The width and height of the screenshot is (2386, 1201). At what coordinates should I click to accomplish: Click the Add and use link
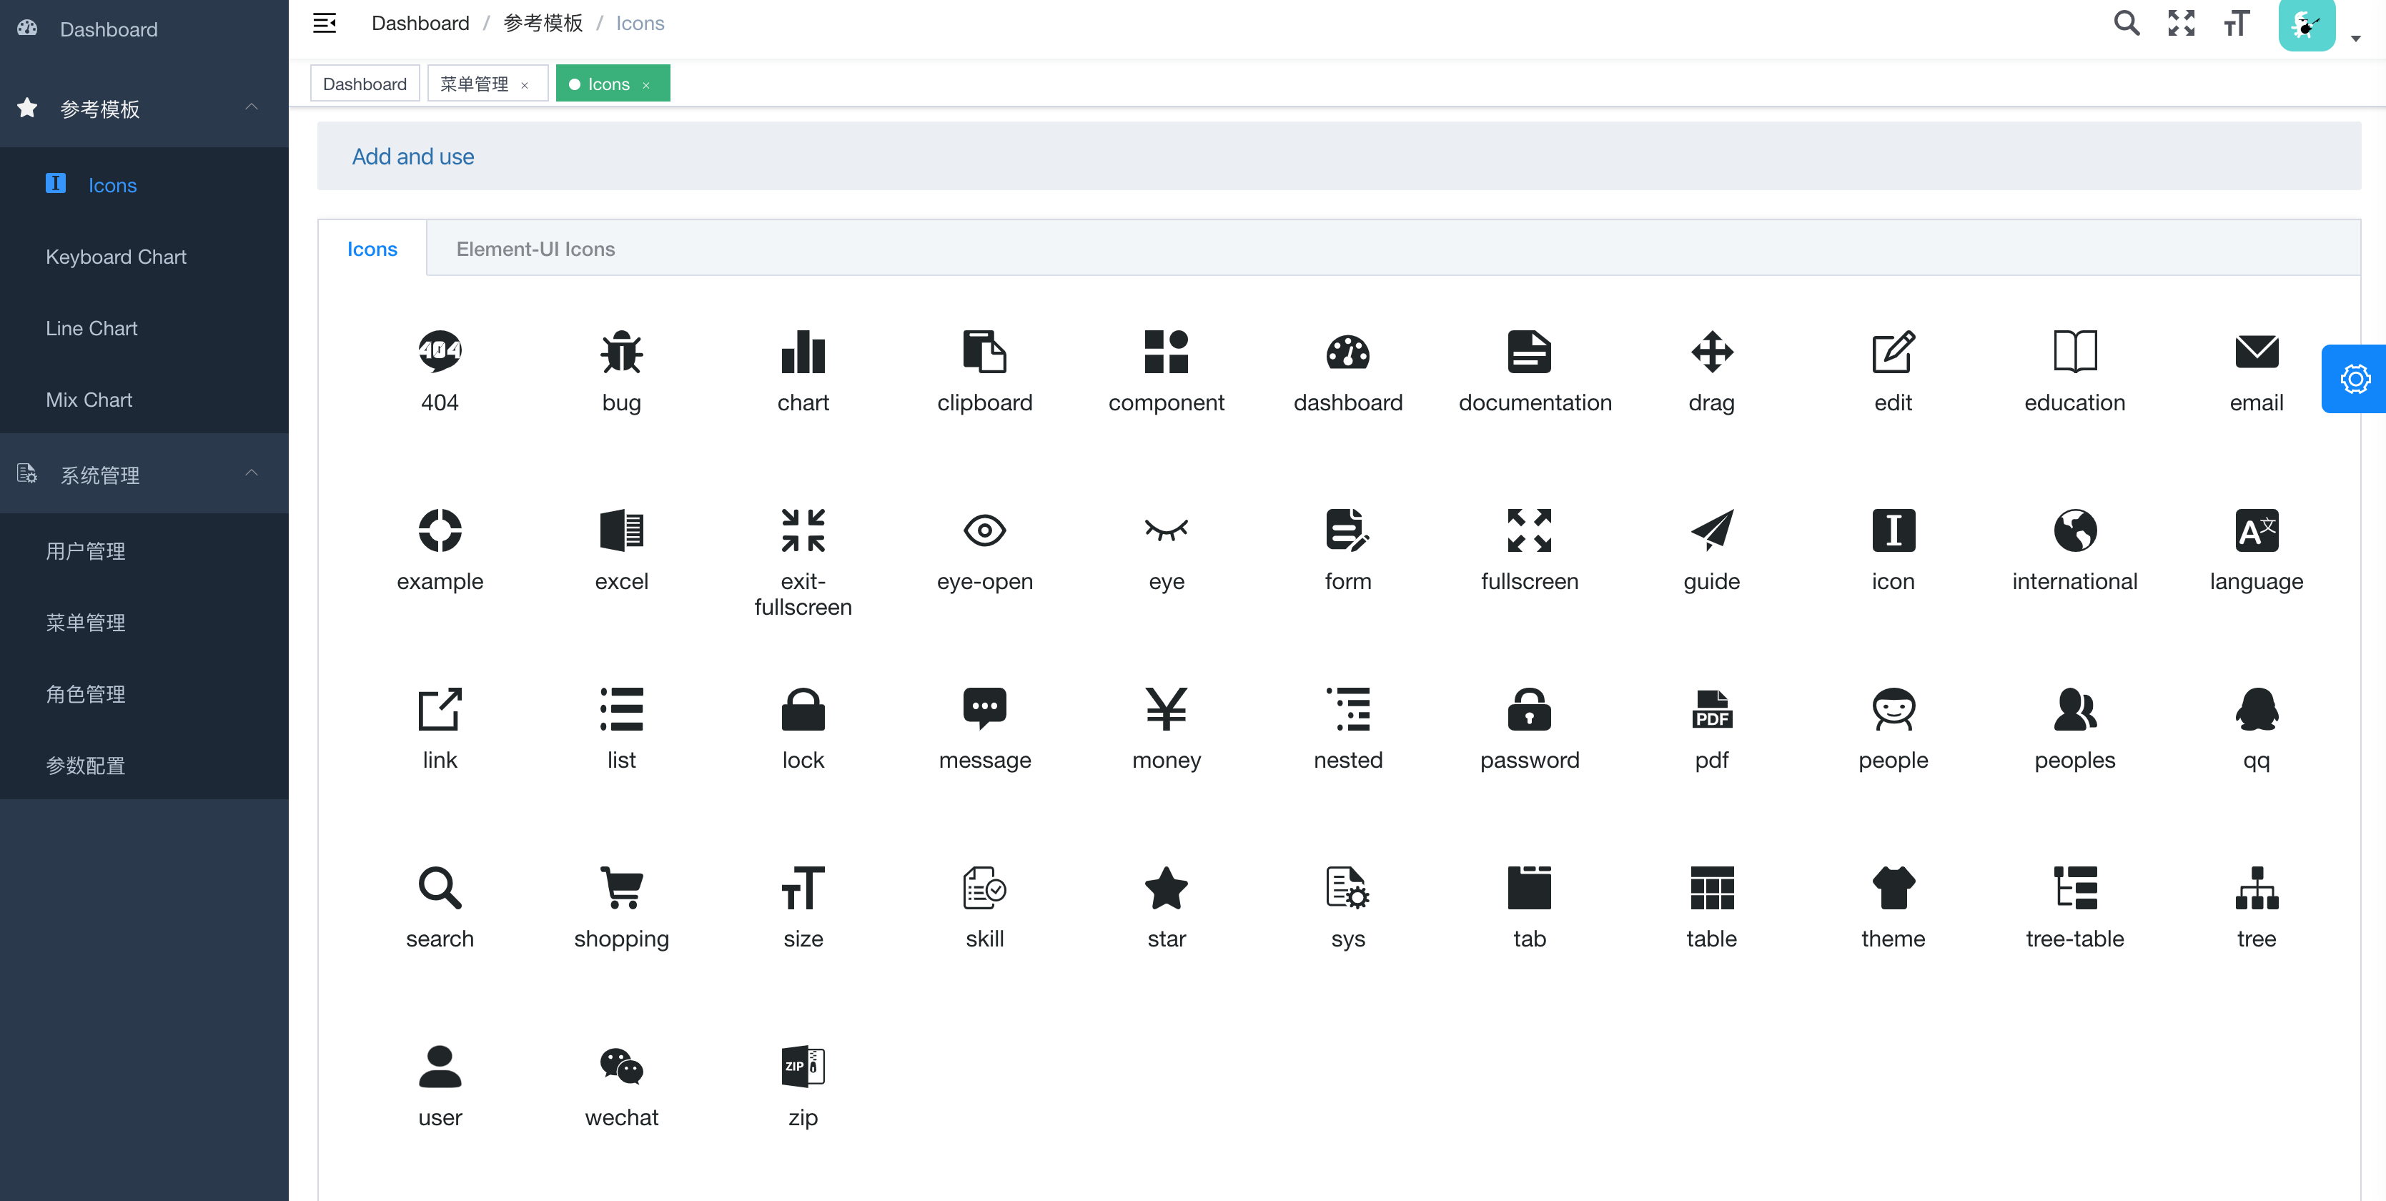413,157
